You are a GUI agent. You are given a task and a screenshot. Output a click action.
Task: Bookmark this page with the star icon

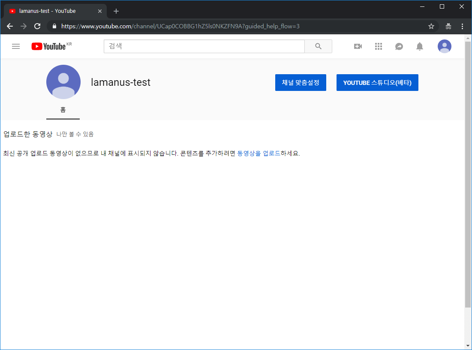click(431, 26)
